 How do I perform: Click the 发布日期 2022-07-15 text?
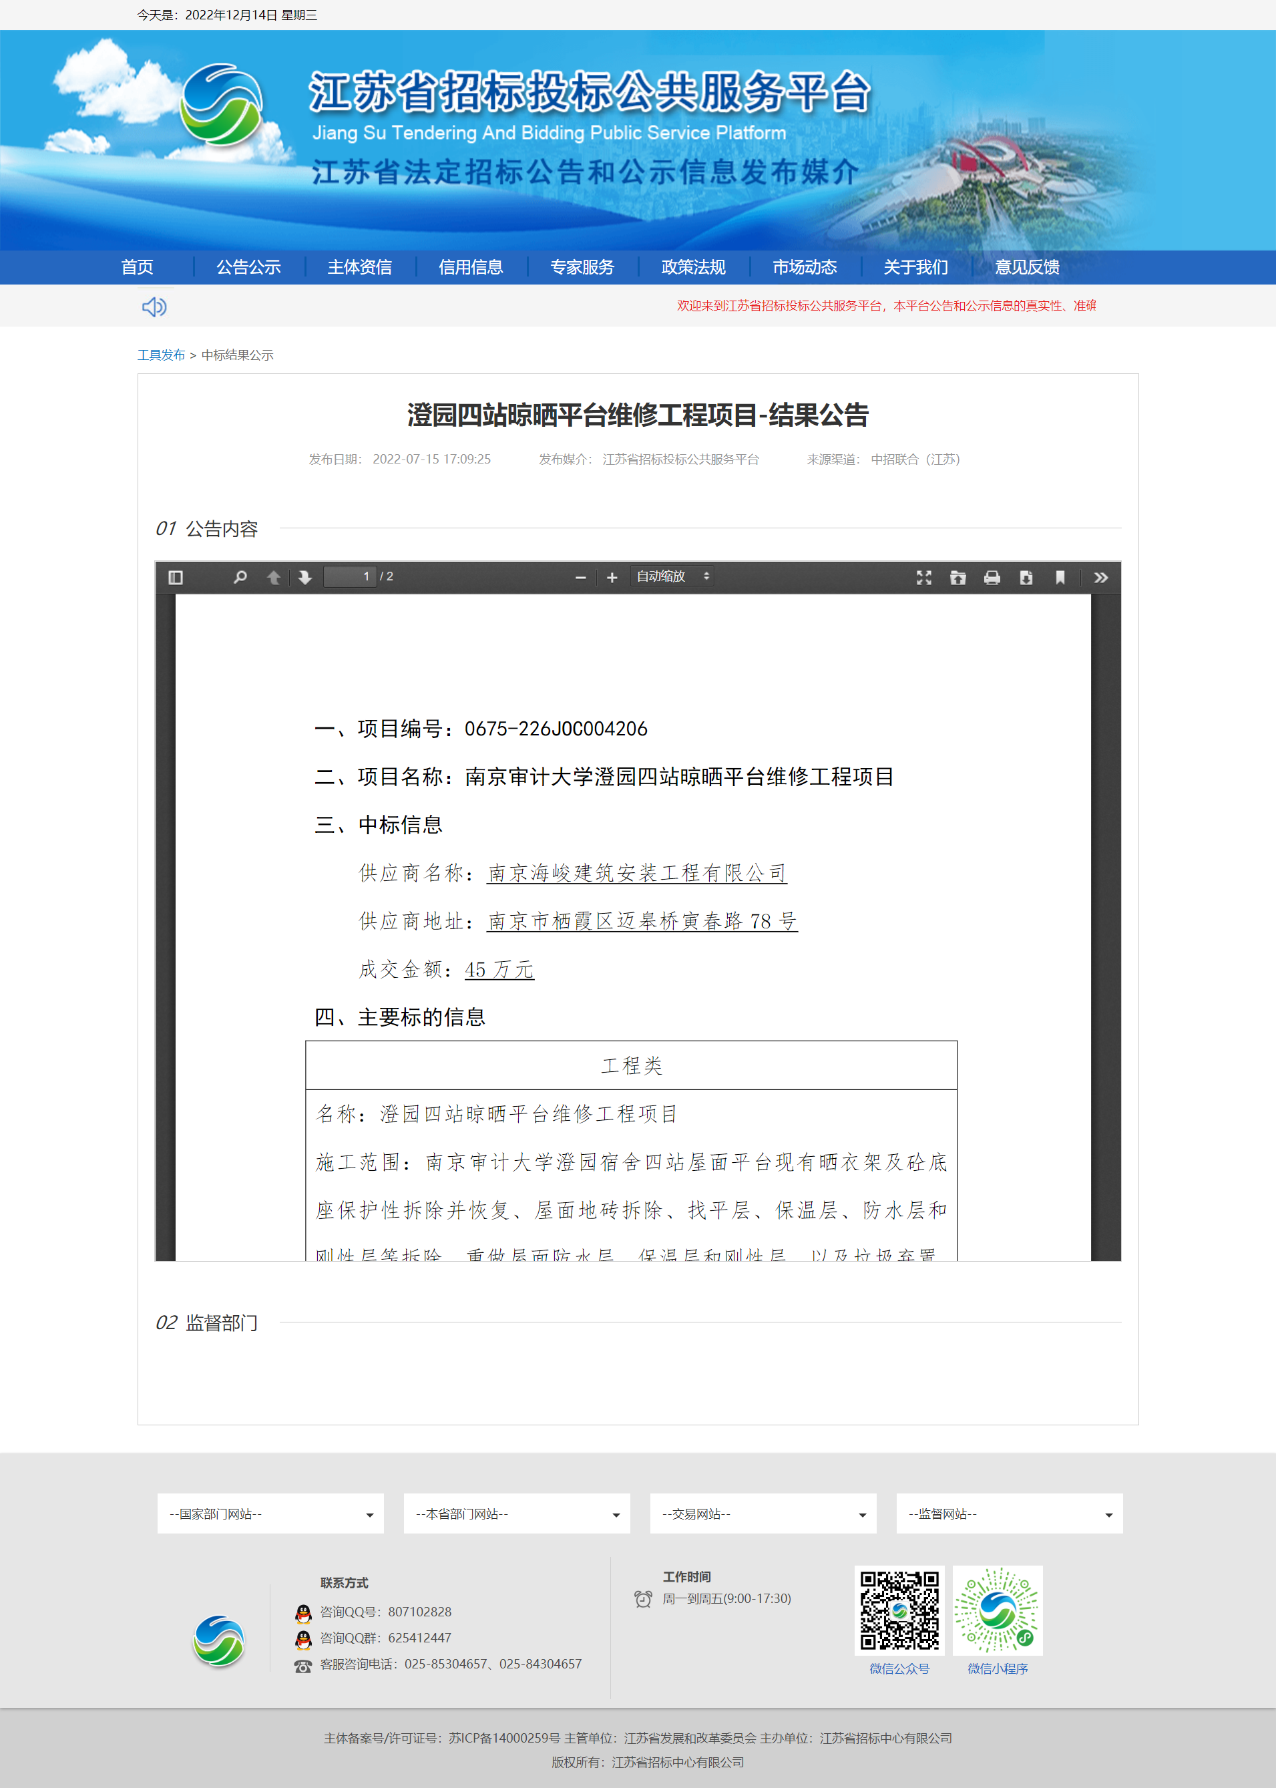pos(400,459)
